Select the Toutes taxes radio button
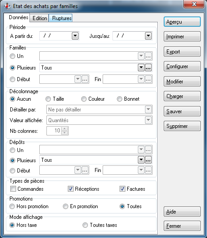This screenshot has height=238, width=207. tap(85, 225)
